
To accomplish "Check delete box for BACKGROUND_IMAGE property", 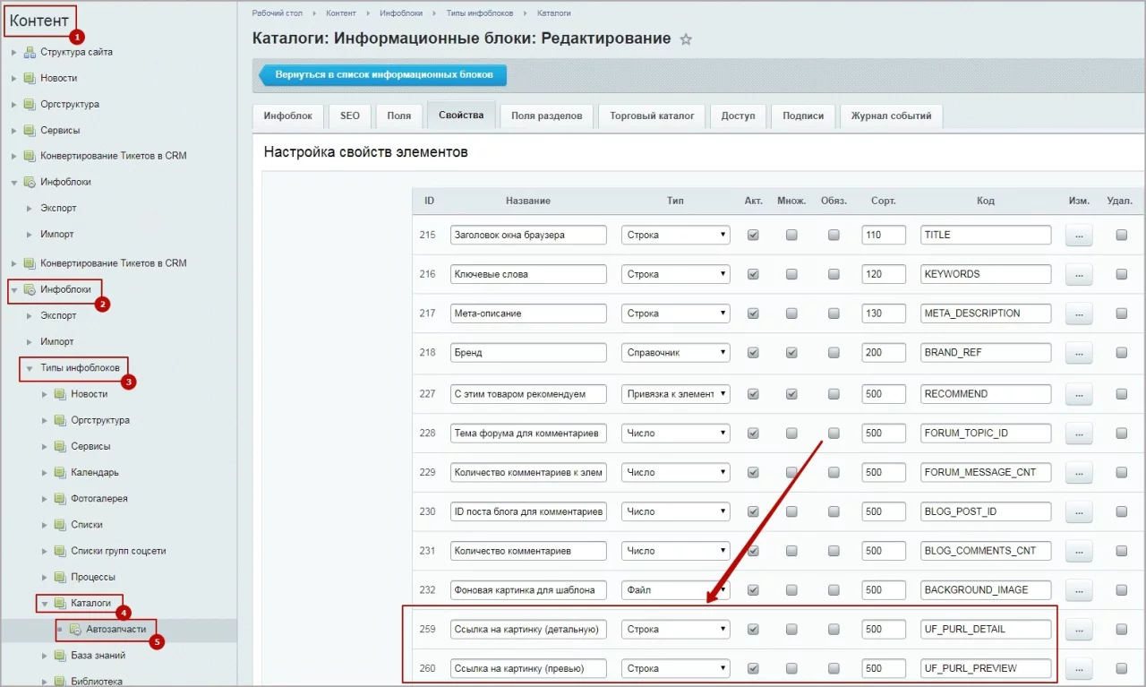I will (x=1121, y=590).
